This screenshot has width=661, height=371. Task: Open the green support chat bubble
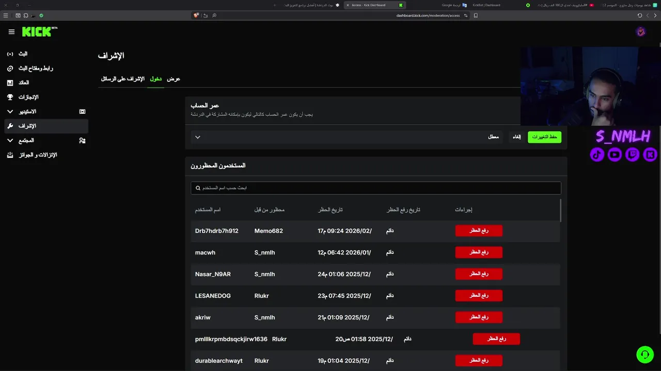pyautogui.click(x=644, y=355)
